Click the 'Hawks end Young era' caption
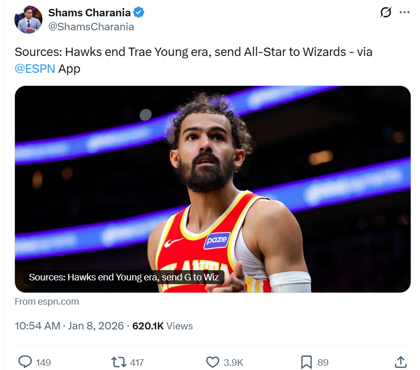 [x=124, y=277]
